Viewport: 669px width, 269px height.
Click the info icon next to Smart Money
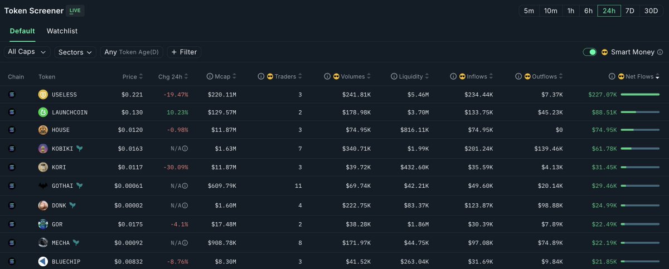coord(660,52)
